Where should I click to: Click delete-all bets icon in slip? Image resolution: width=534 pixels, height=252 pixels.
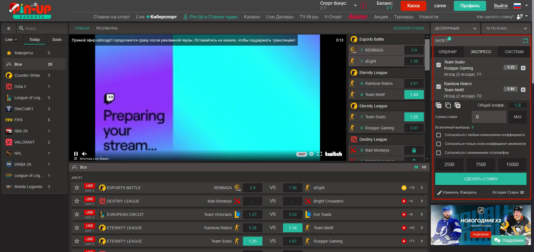pos(457,105)
